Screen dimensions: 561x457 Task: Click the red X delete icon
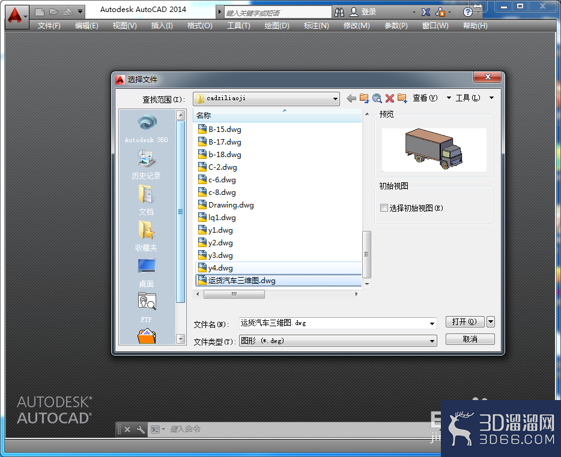tap(390, 98)
